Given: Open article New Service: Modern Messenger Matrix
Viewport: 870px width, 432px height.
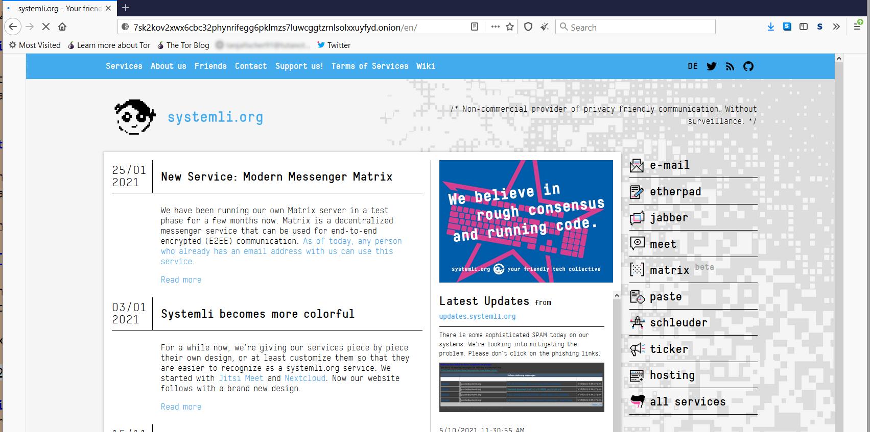Looking at the screenshot, I should point(277,176).
